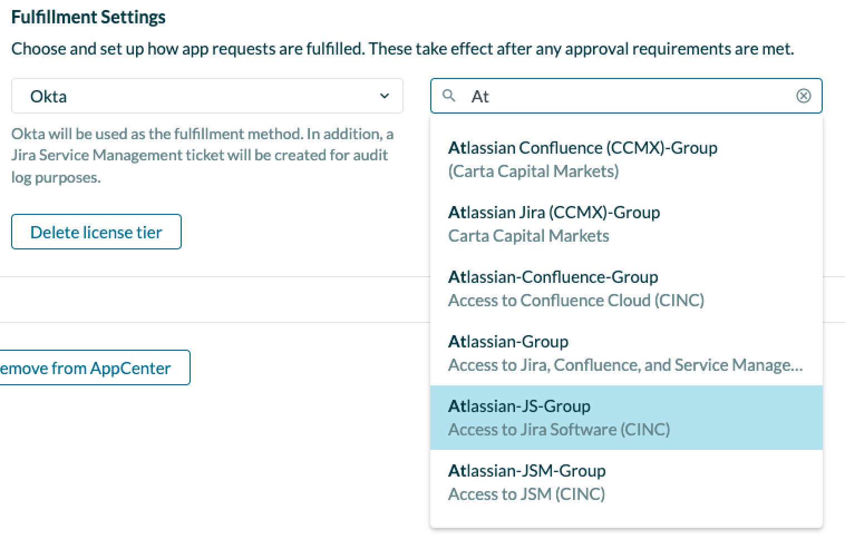Choose Atlassian Jira (CCMX)-Group from list
845x549 pixels.
tap(553, 213)
